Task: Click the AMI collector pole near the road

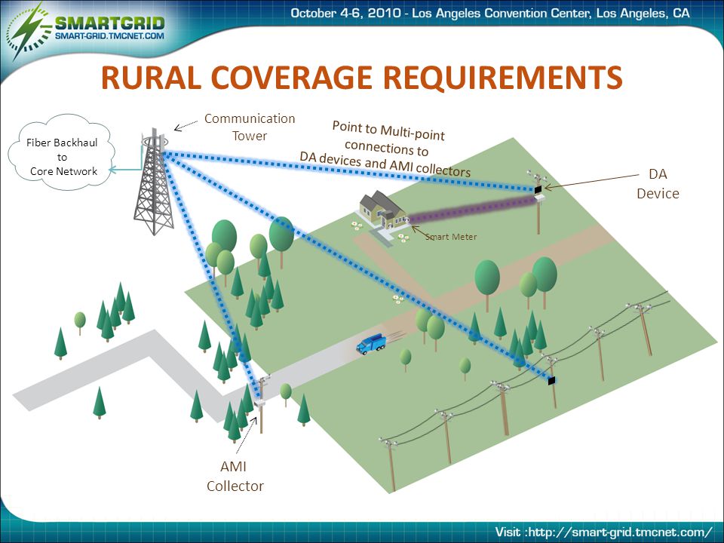Action: pos(261,404)
